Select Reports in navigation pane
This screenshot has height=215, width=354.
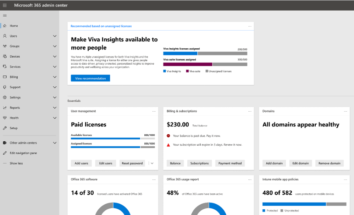pyautogui.click(x=15, y=108)
